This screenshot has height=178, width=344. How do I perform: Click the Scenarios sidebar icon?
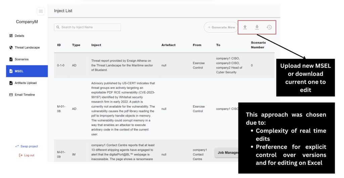point(11,59)
